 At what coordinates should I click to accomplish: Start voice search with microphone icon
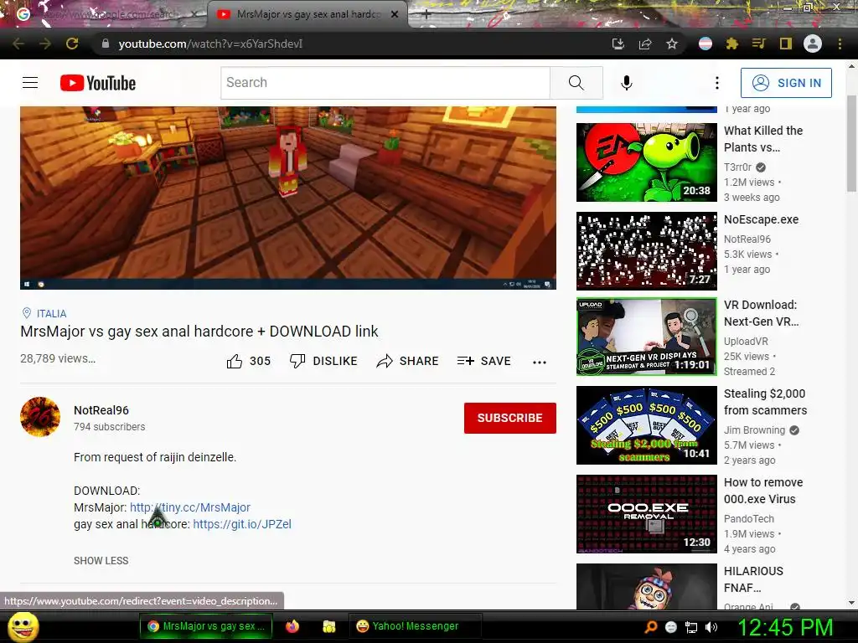click(627, 83)
